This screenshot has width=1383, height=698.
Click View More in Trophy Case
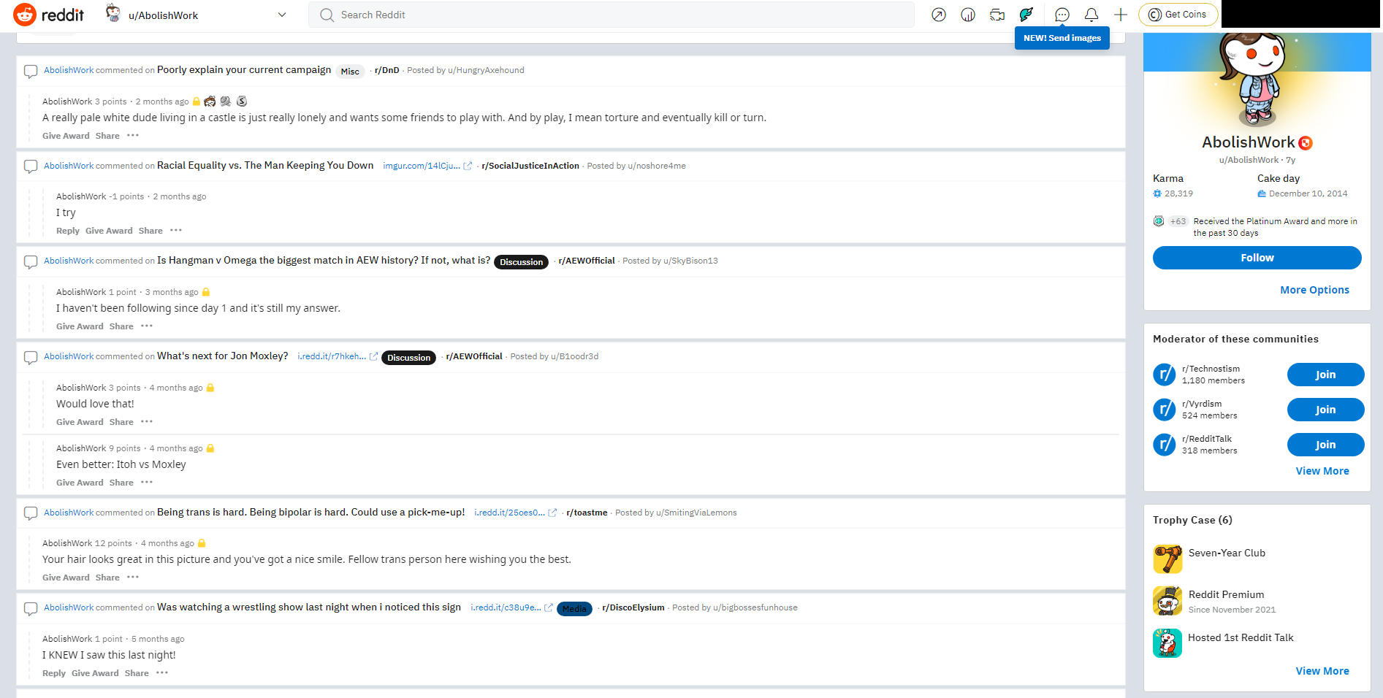(1322, 671)
